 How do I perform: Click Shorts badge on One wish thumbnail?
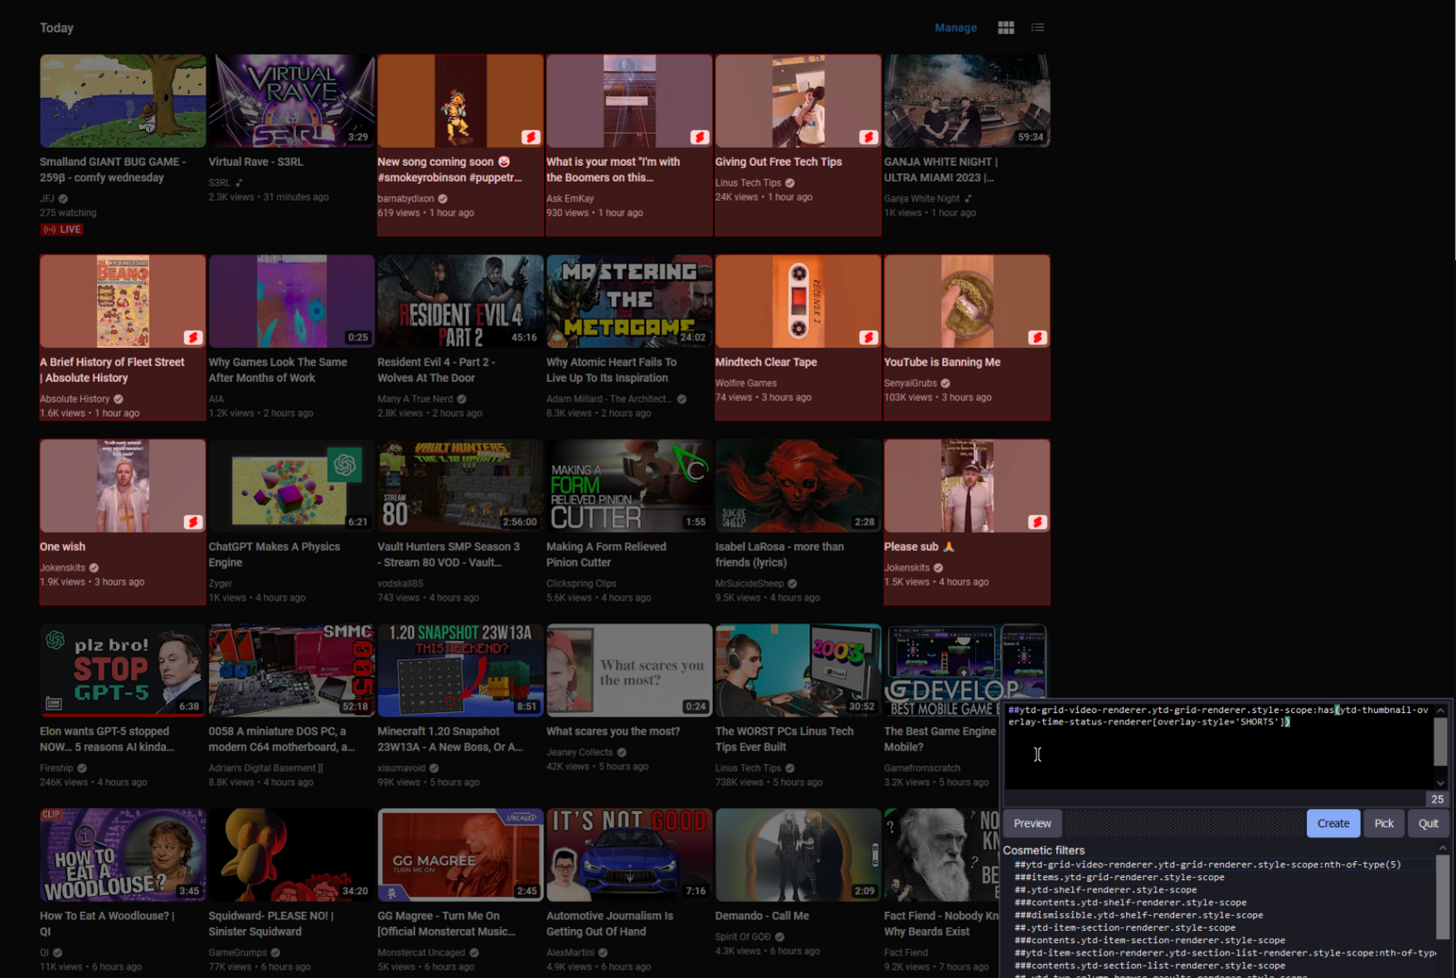coord(192,522)
